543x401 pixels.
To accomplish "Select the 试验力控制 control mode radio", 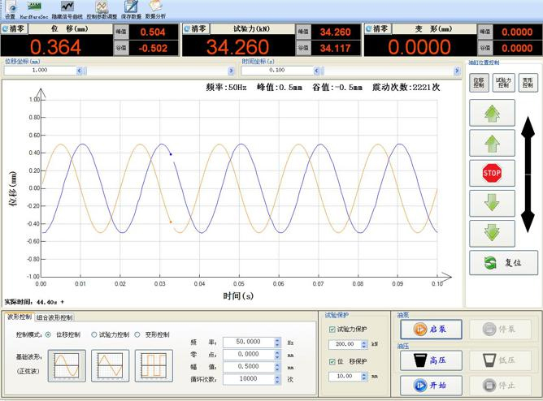I will coord(93,334).
